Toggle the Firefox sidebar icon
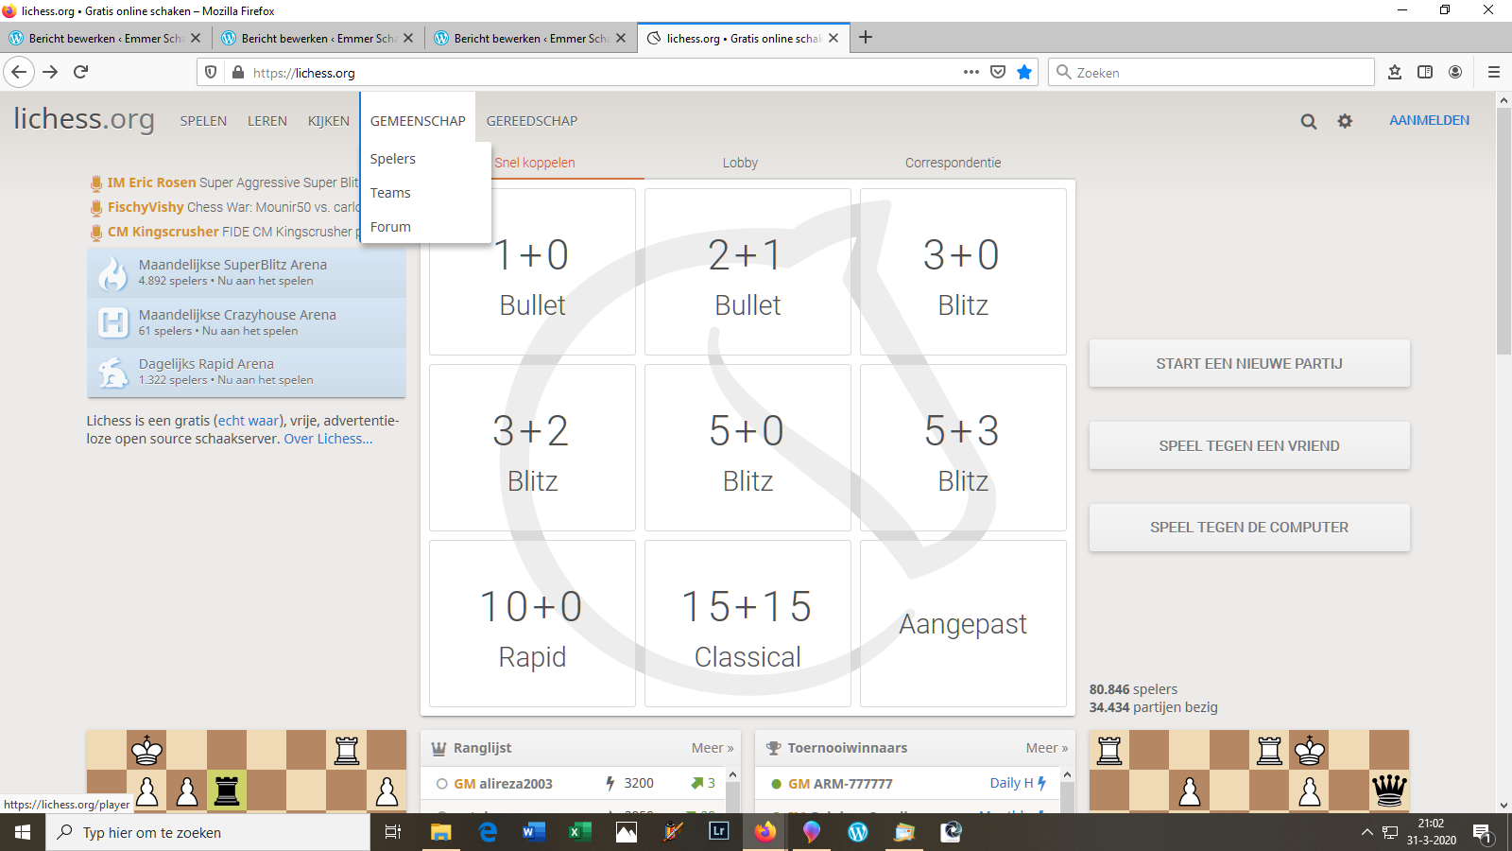The width and height of the screenshot is (1512, 851). 1425,72
